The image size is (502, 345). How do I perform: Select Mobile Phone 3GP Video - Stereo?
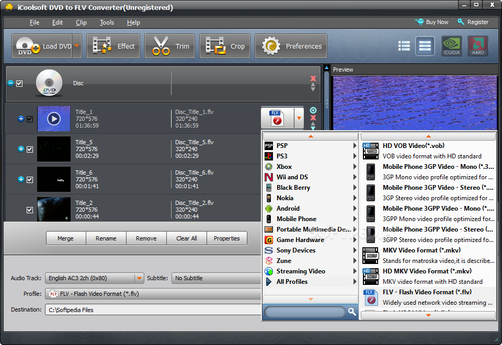pyautogui.click(x=428, y=193)
